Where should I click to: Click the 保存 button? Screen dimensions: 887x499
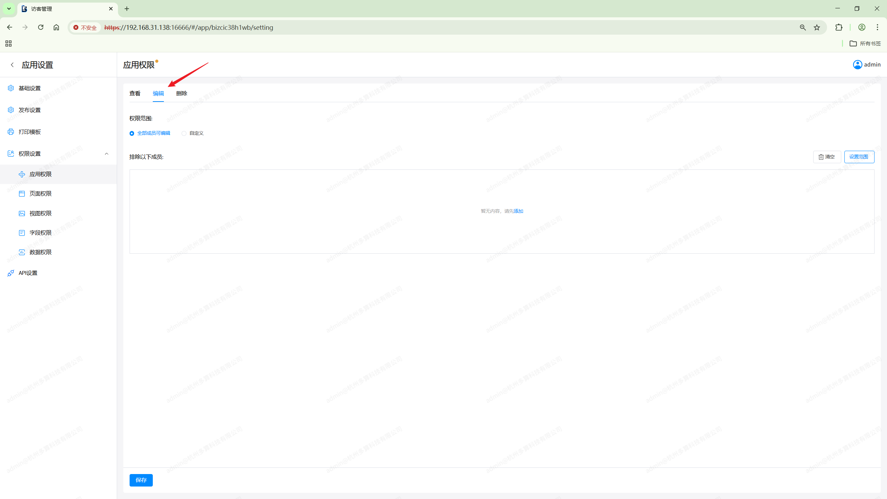click(x=141, y=480)
